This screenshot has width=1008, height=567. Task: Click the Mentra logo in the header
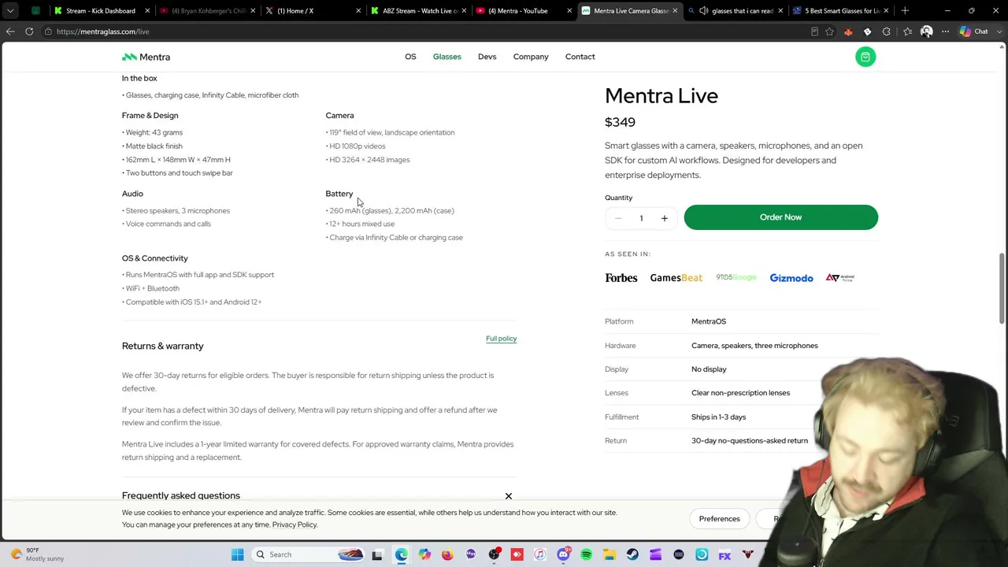click(x=146, y=57)
